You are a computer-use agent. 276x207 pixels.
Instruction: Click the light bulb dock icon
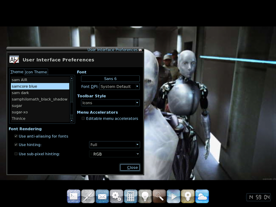pos(145,196)
